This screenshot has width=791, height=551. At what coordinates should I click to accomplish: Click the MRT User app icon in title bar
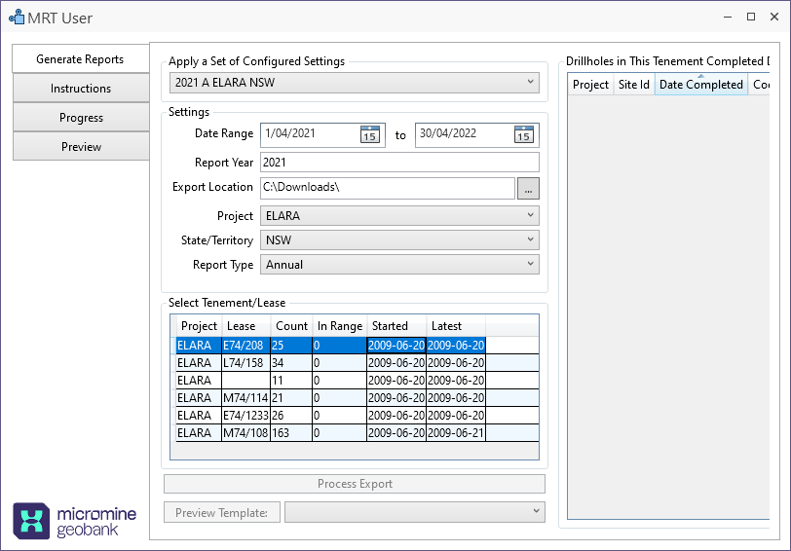16,18
